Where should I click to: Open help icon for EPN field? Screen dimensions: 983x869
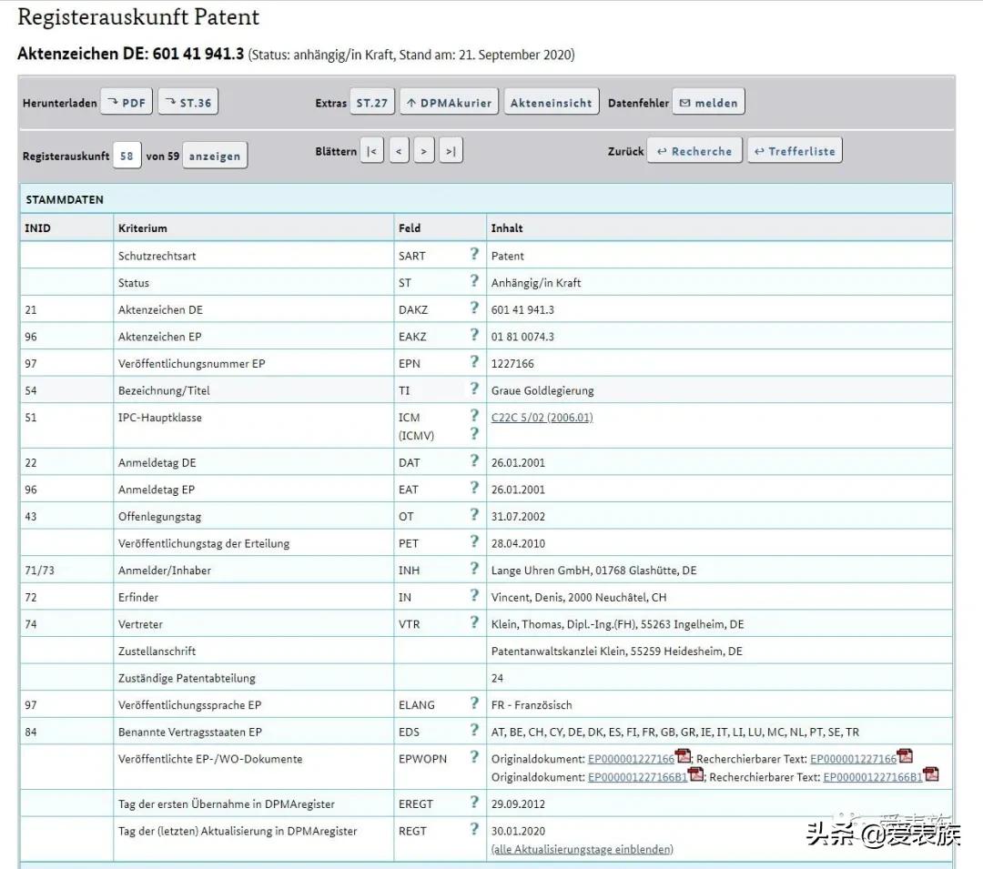coord(474,361)
